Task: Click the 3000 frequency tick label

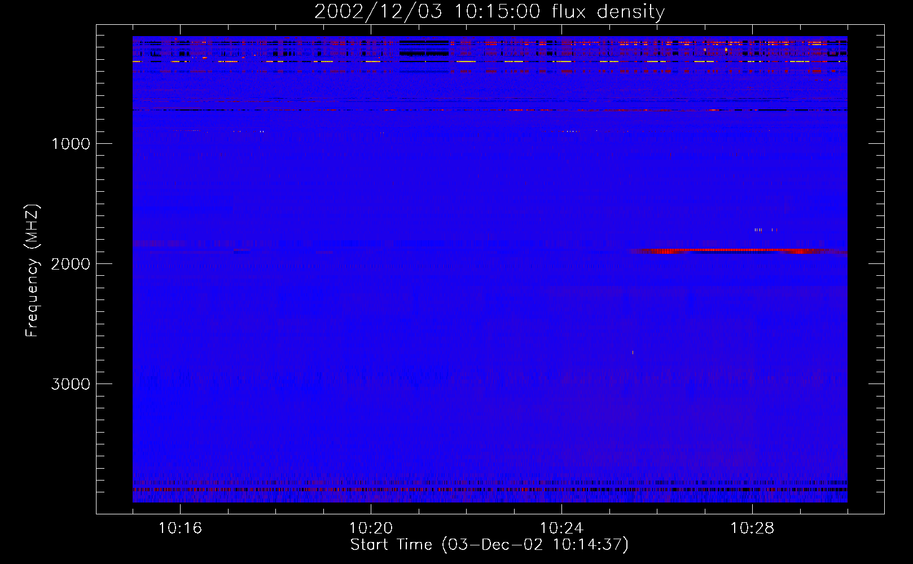Action: pyautogui.click(x=71, y=384)
